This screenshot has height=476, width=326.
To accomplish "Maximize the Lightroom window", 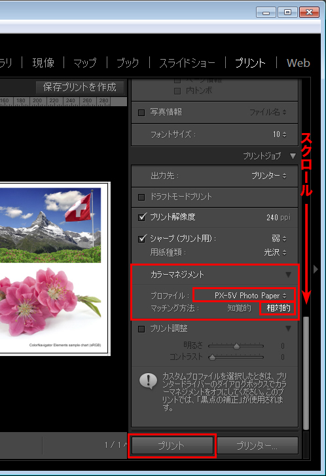I will coord(287,12).
